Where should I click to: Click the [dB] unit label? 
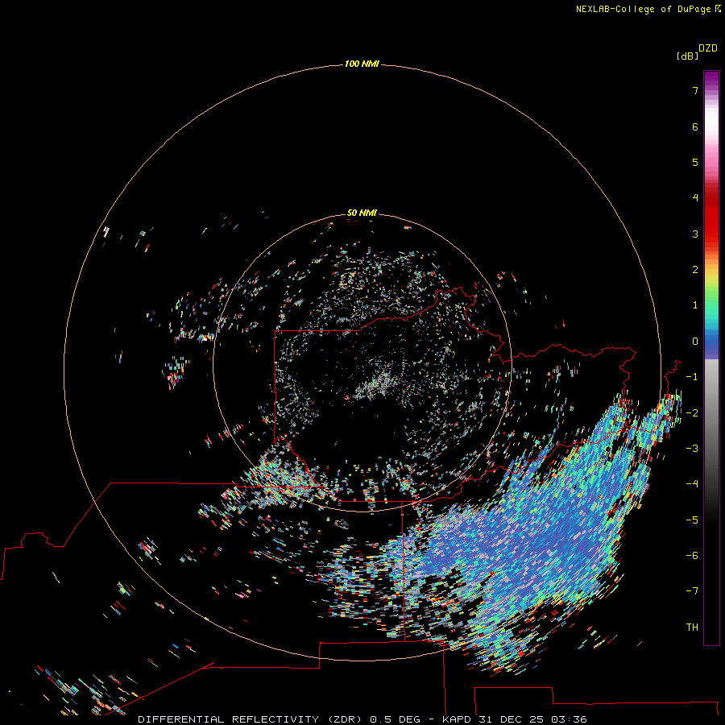687,56
